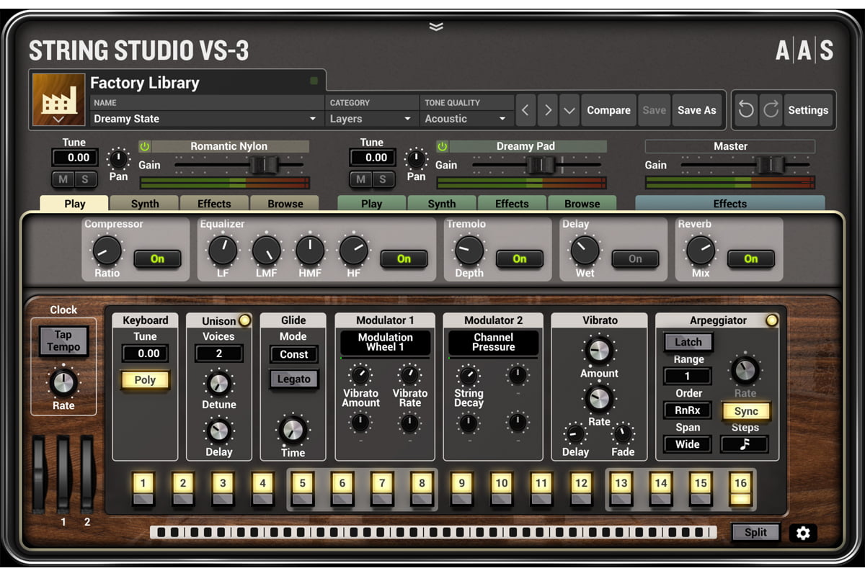865x576 pixels.
Task: Turn off the Tremolo On switch
Action: [519, 258]
